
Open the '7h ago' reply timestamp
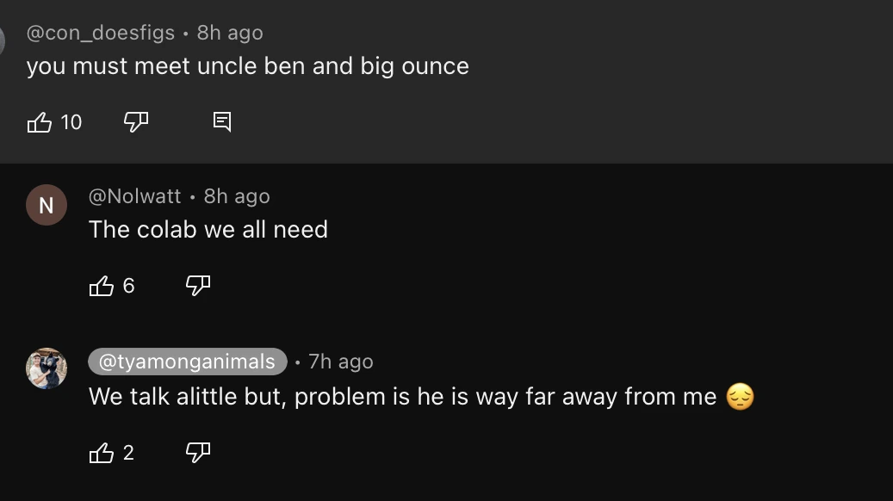pos(341,362)
